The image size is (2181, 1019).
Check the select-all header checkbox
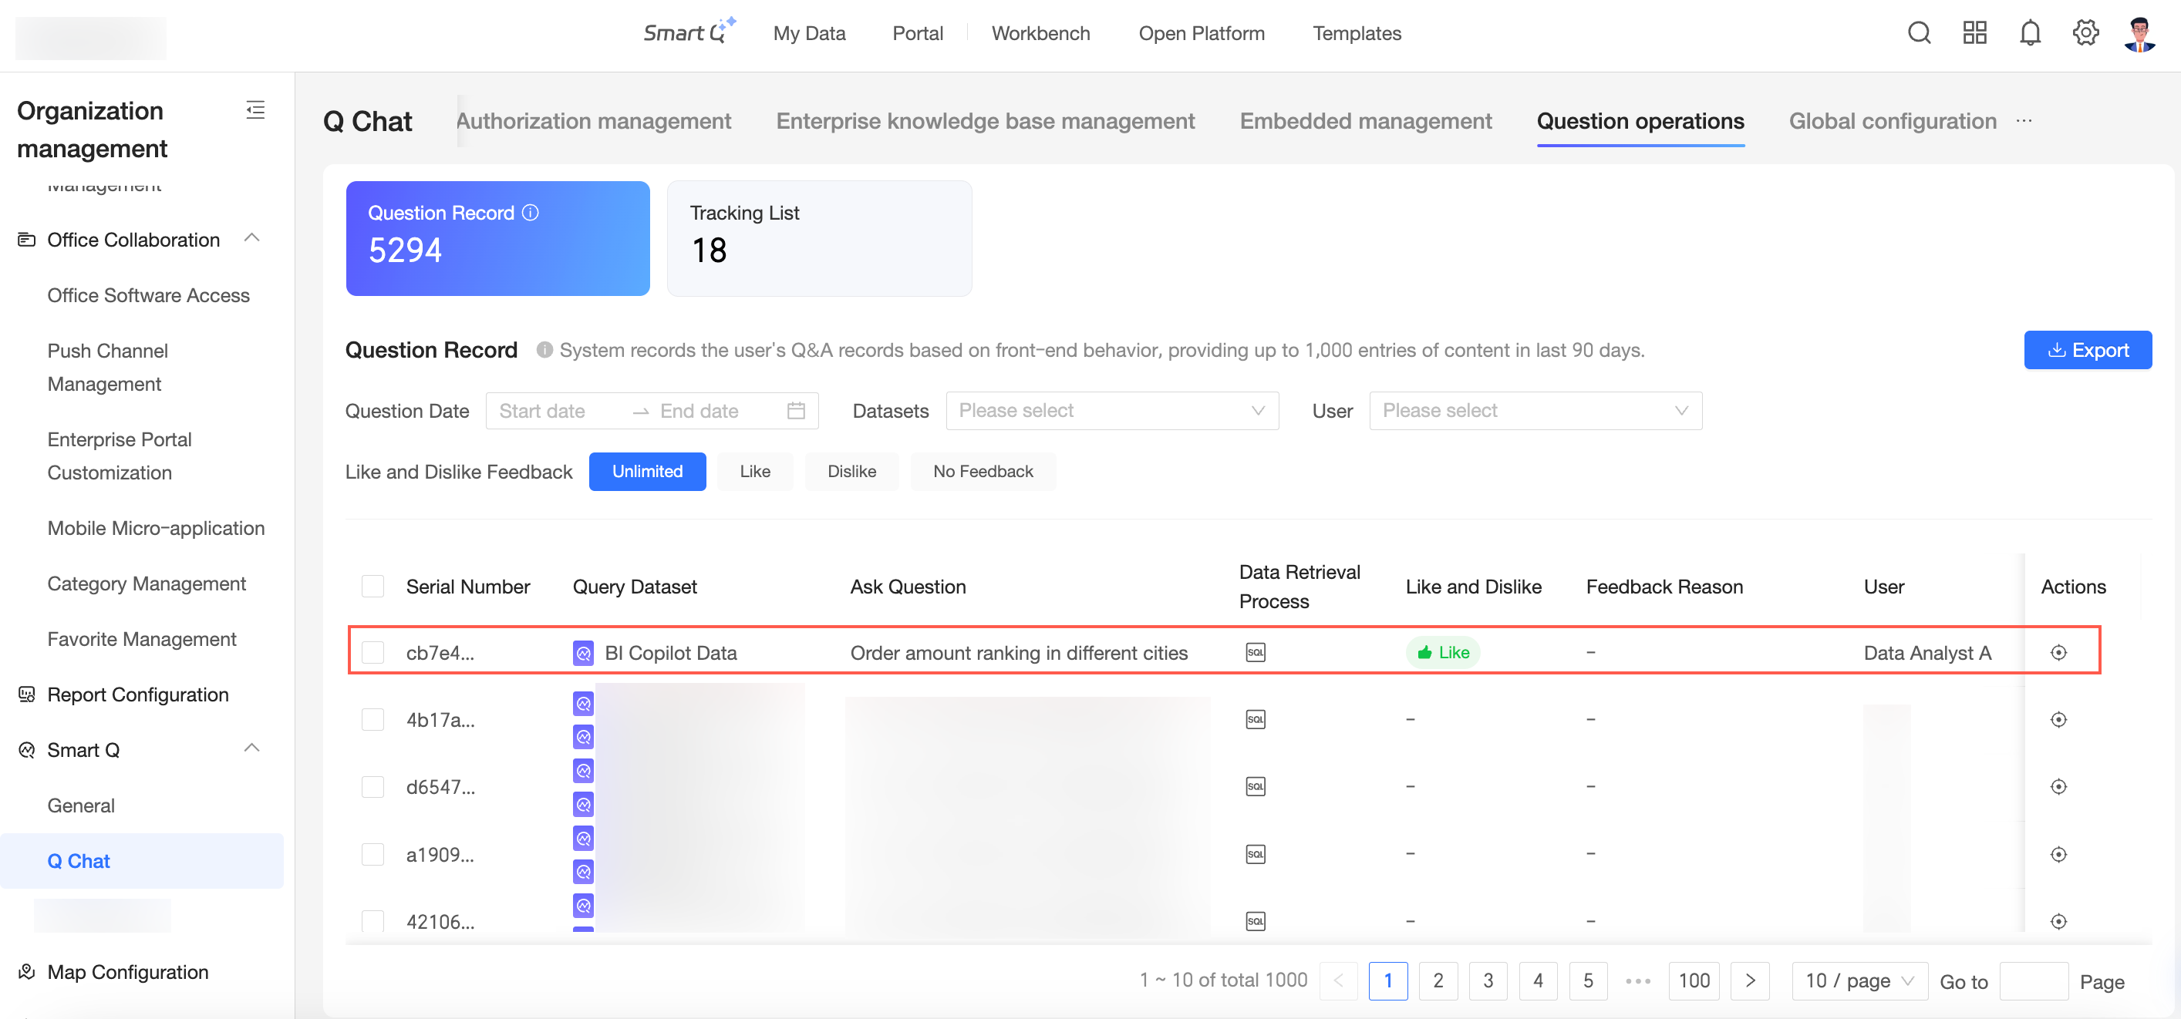[372, 587]
